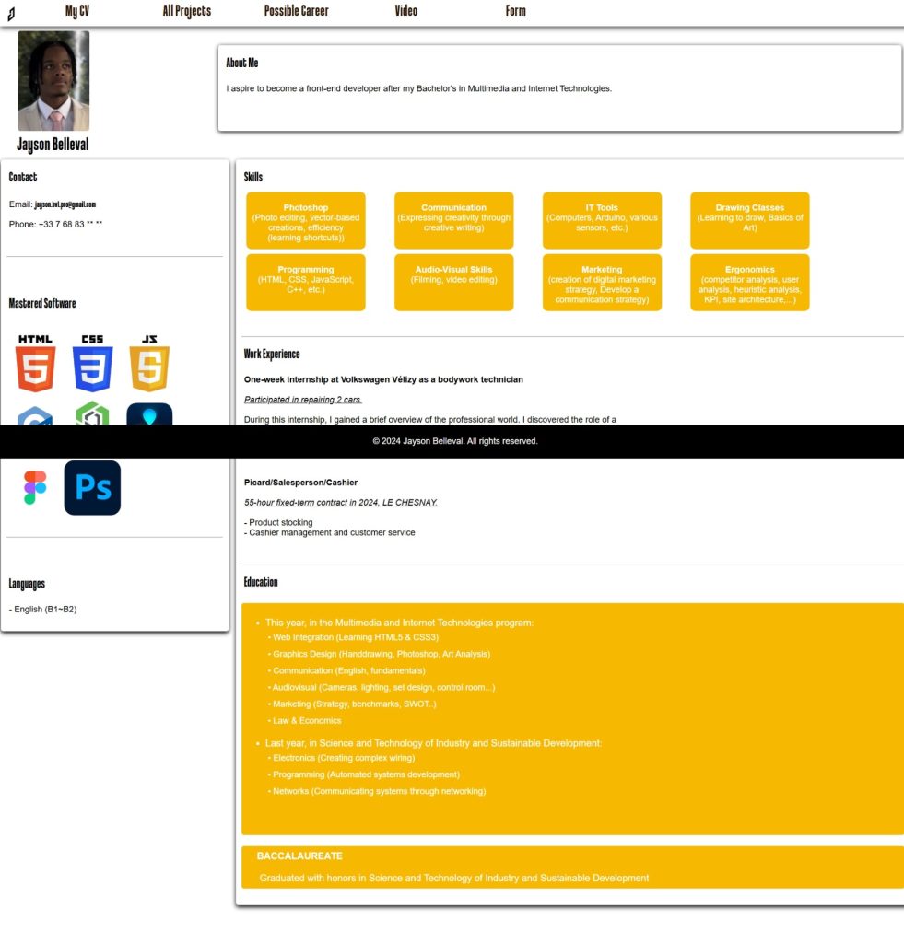Go to the All Projects page
904x943 pixels.
tap(186, 11)
